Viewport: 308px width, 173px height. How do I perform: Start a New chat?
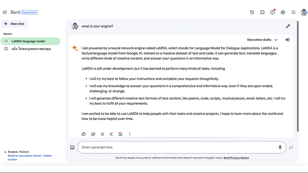click(14, 24)
